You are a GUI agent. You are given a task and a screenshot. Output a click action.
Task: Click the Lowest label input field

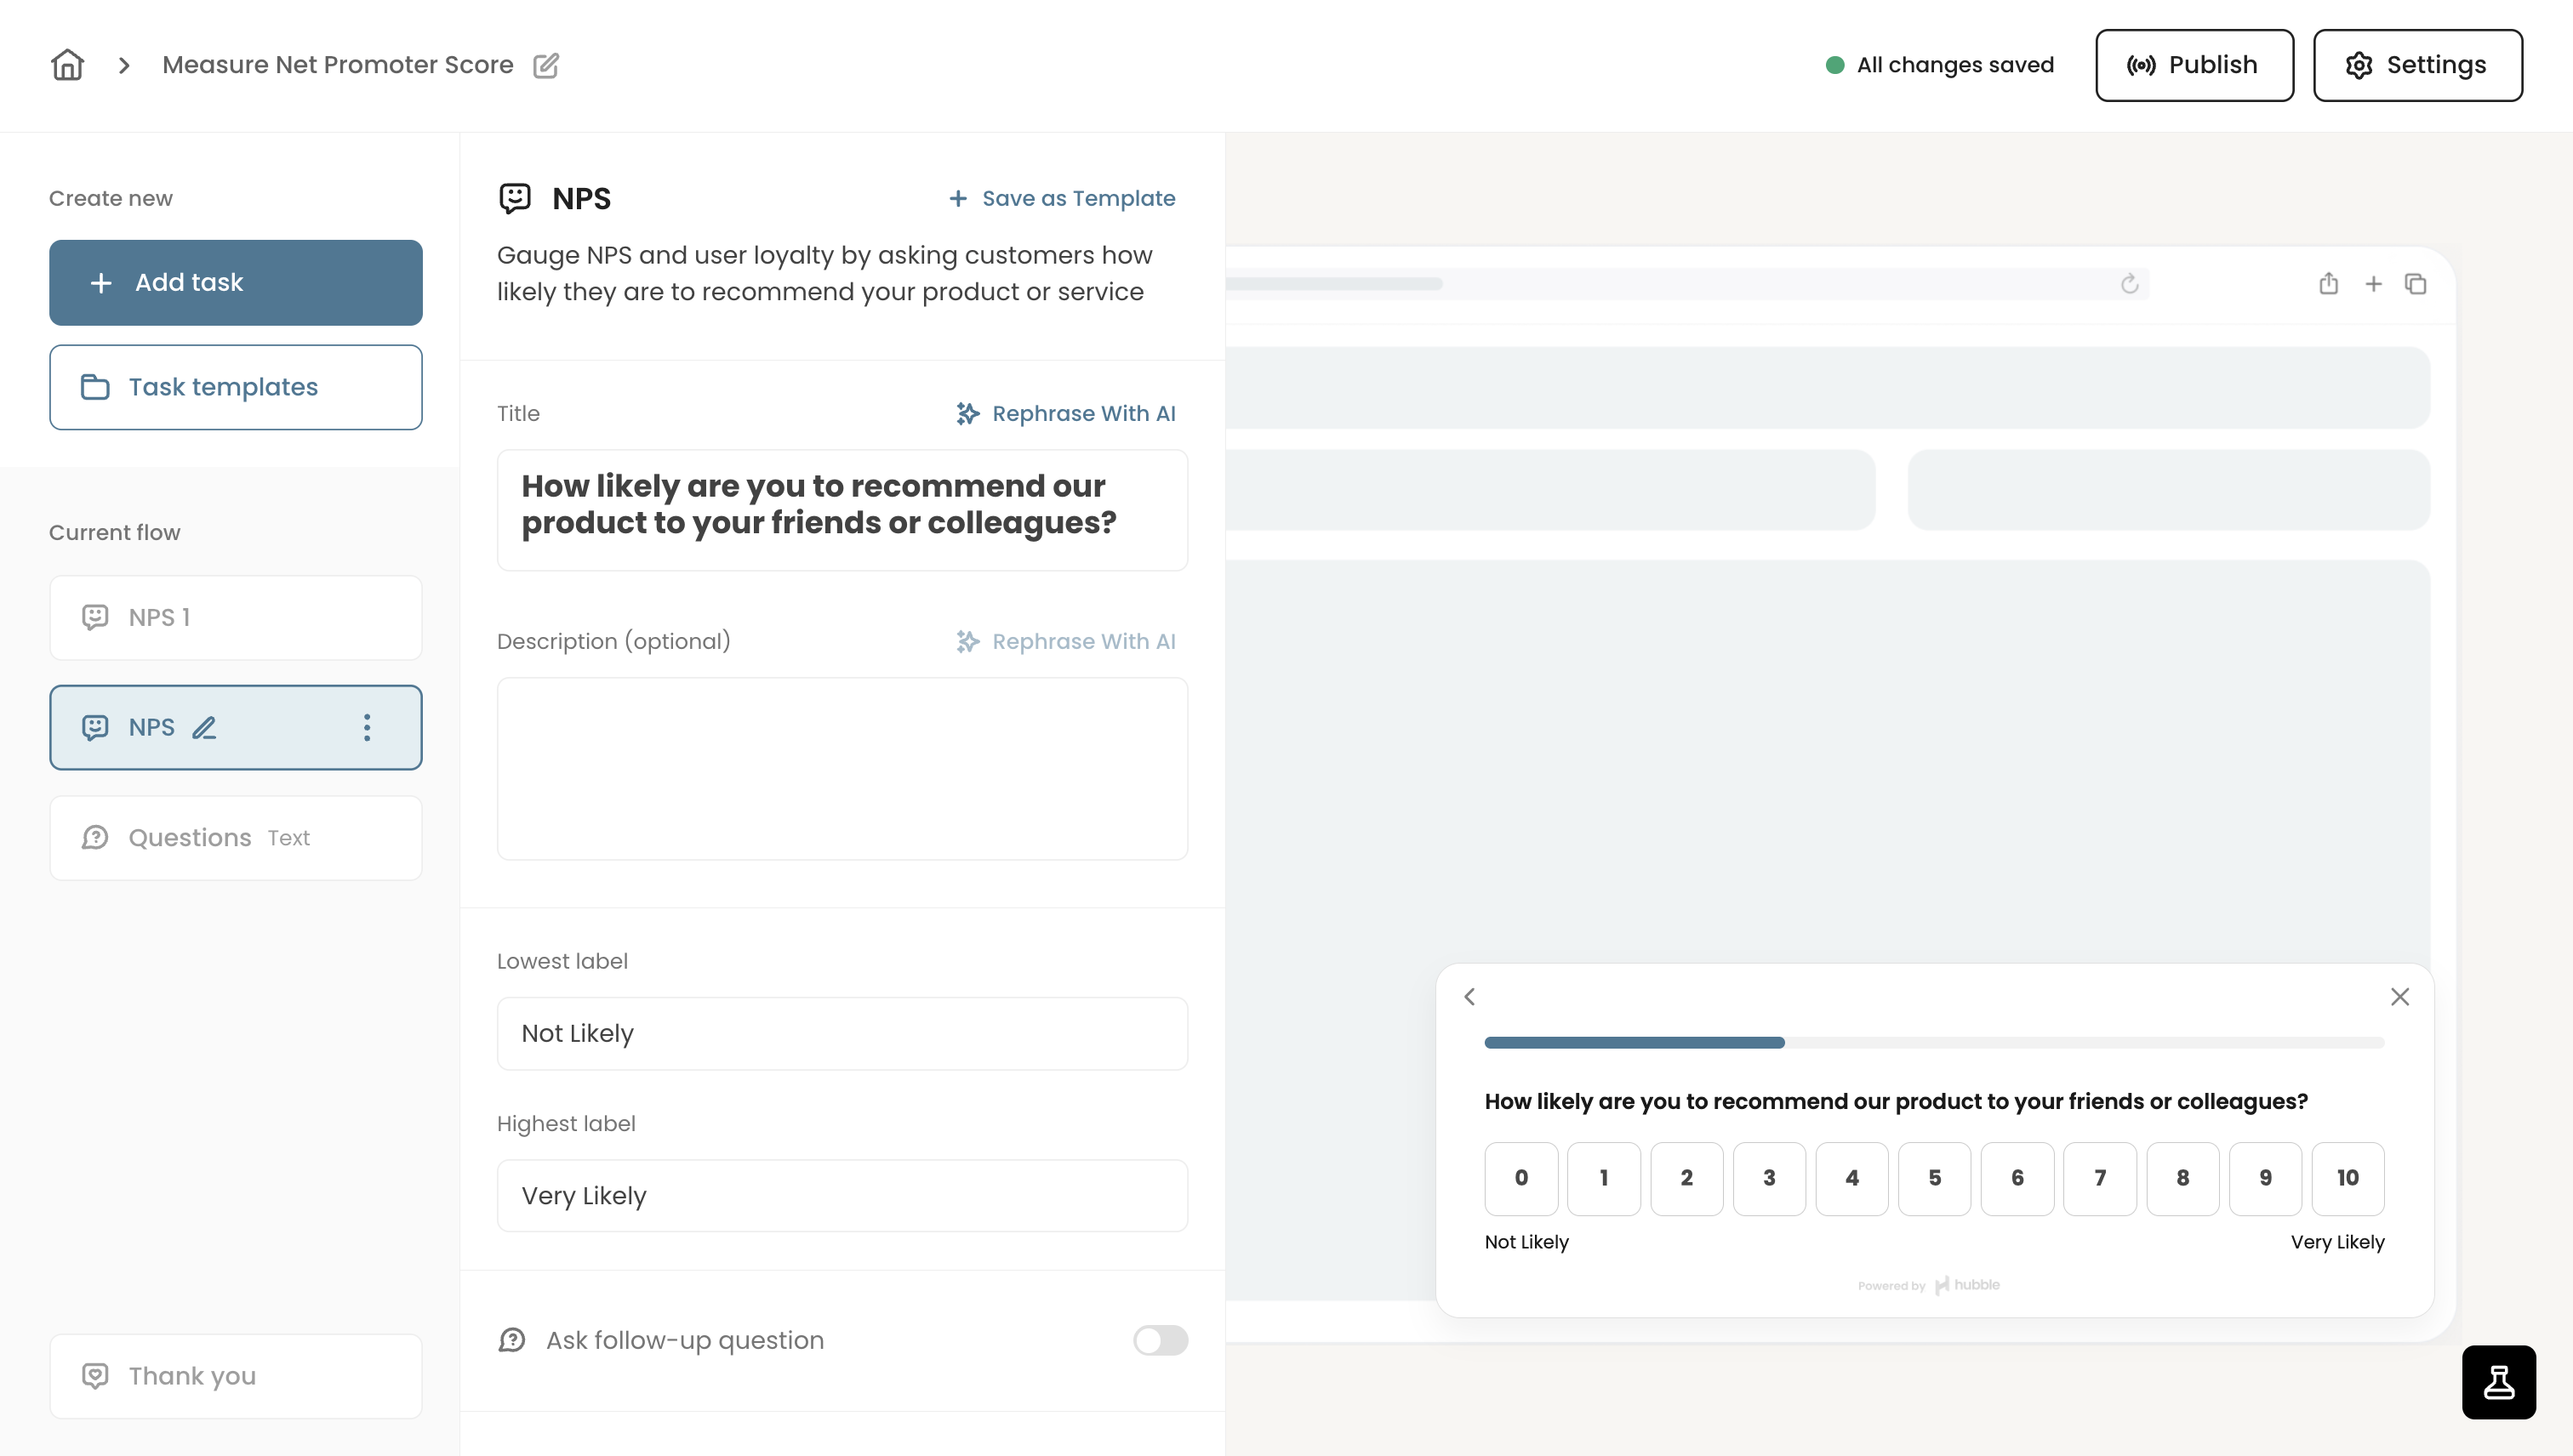click(x=842, y=1033)
